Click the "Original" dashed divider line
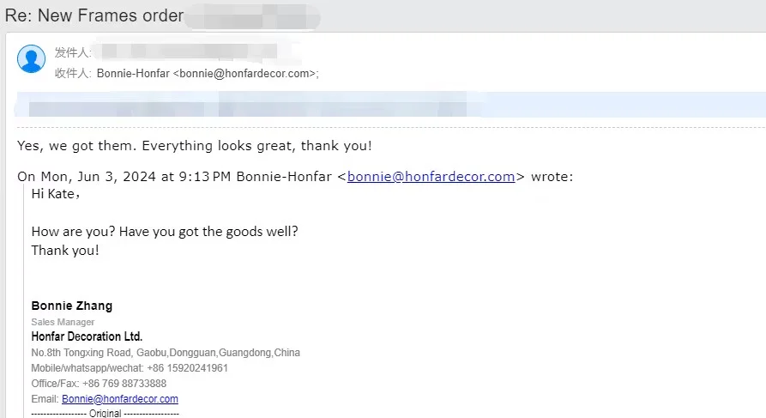 (105, 413)
